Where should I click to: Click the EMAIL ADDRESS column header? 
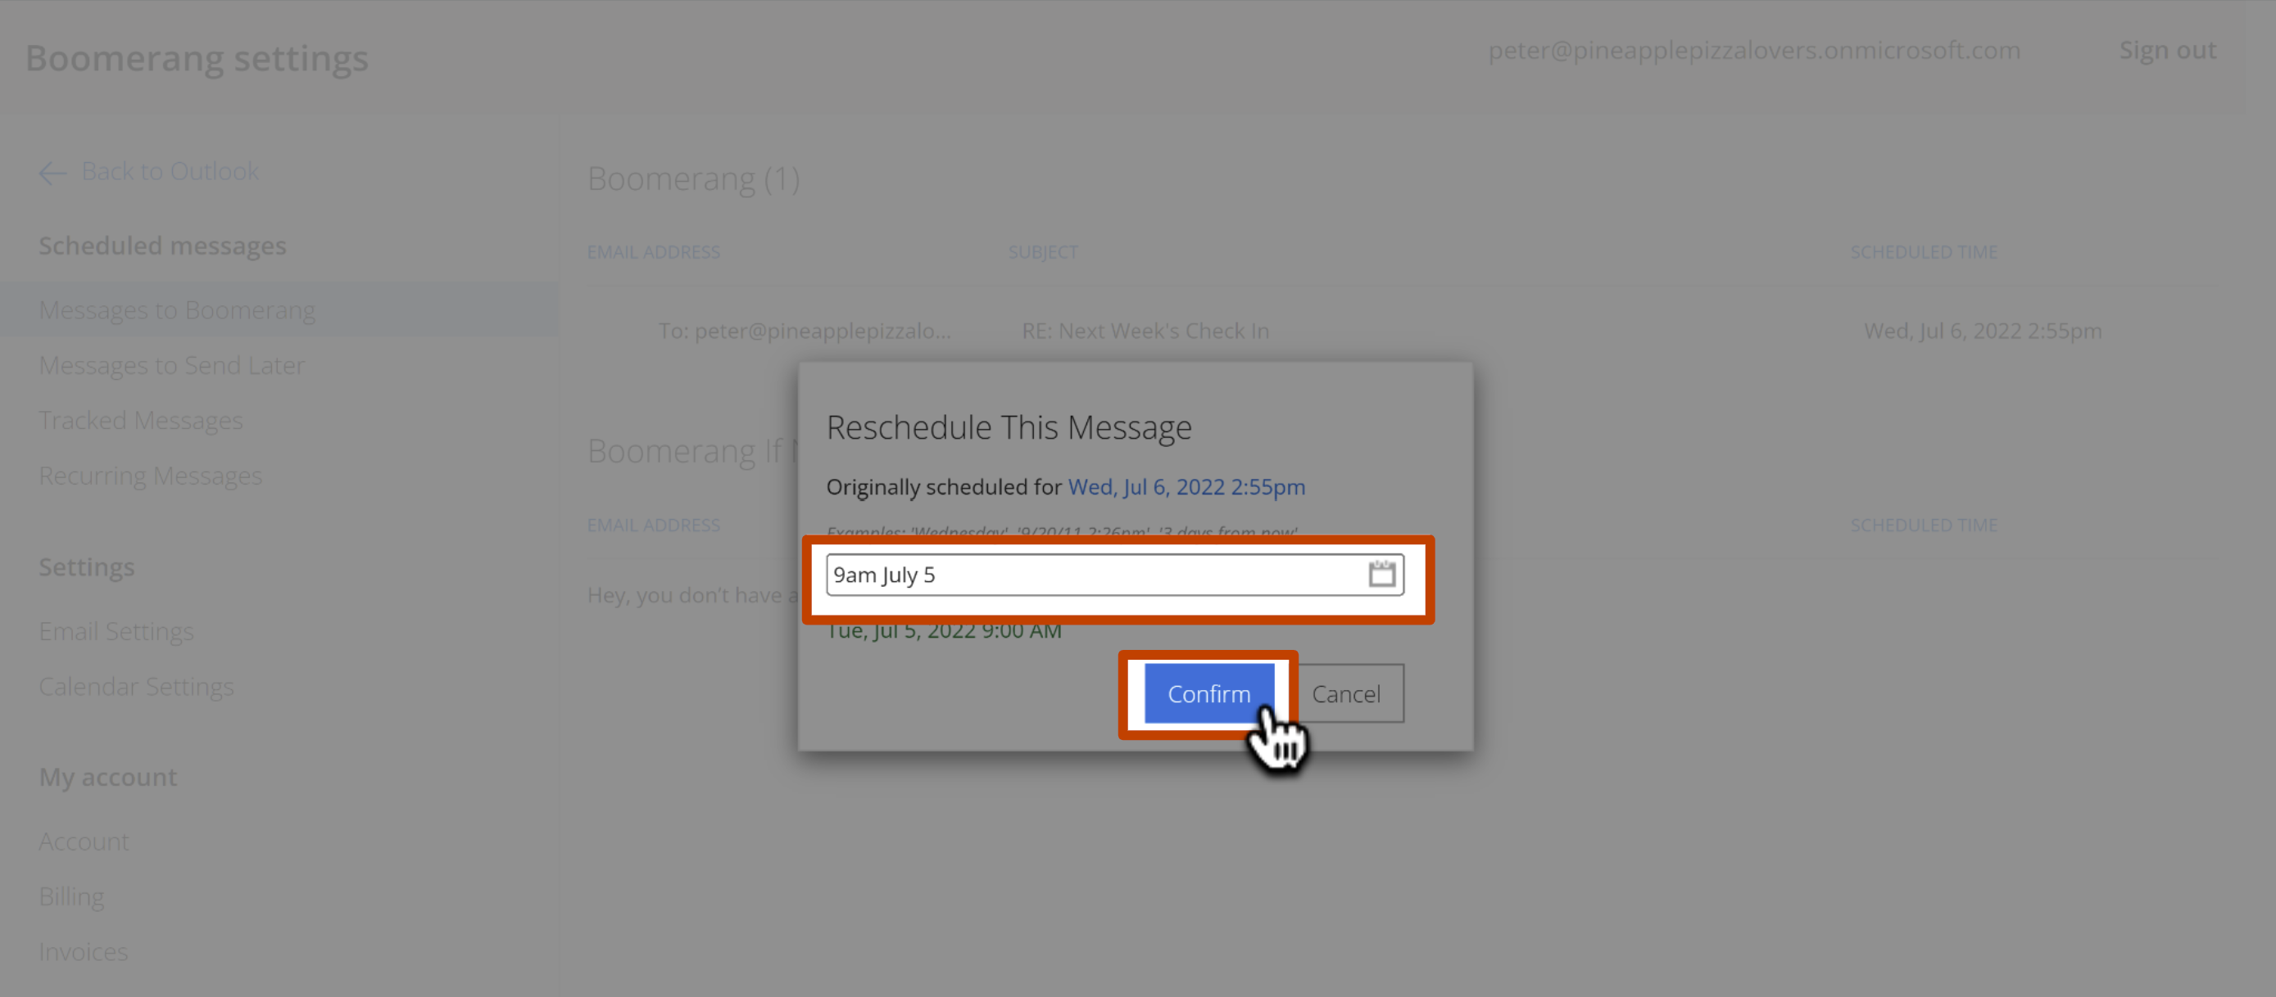pyautogui.click(x=655, y=251)
